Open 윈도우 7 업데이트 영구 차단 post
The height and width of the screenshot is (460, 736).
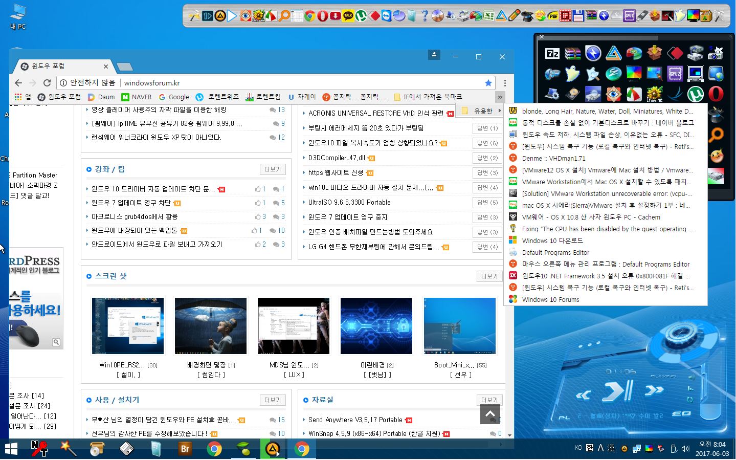coord(131,203)
